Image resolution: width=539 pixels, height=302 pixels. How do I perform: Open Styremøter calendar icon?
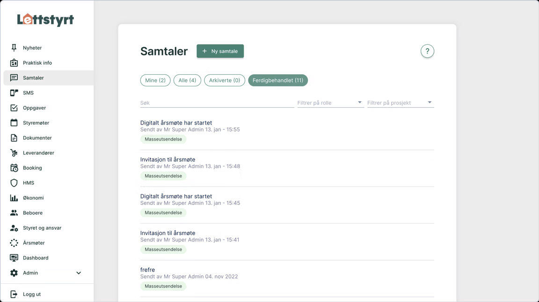[14, 123]
